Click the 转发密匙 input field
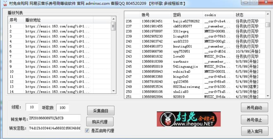The image size is (273, 139). coord(55,128)
